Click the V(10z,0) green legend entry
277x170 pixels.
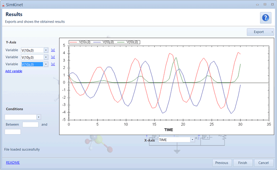(x=127, y=42)
